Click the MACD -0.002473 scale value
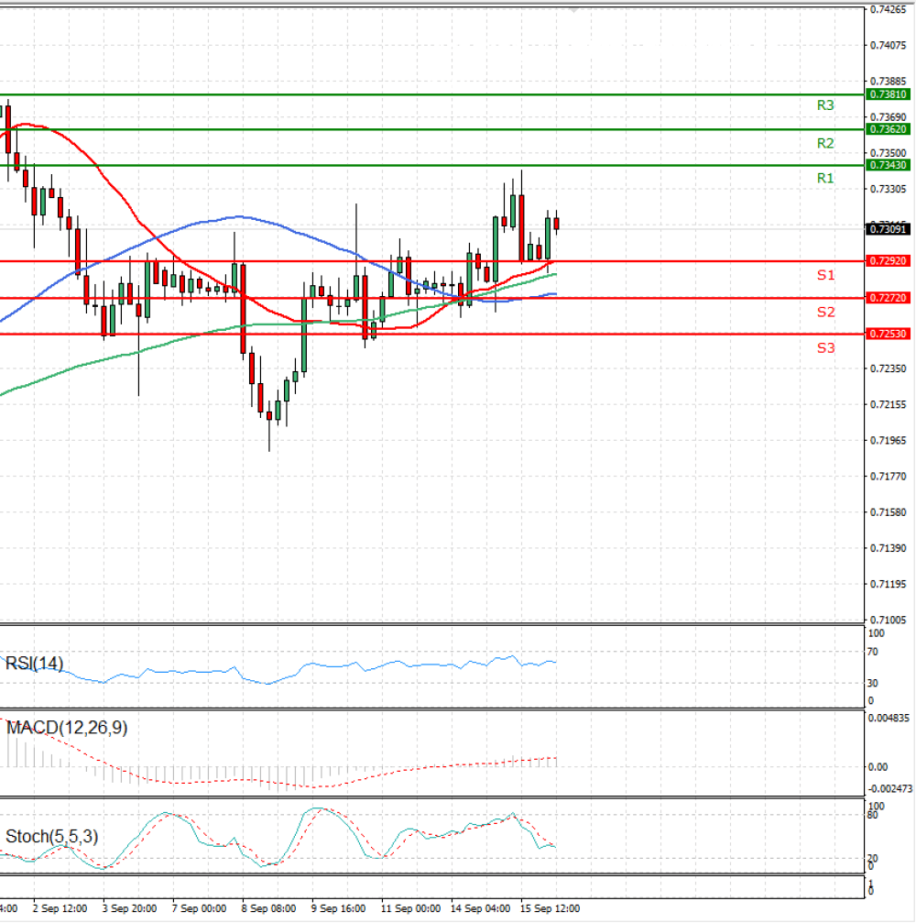The image size is (916, 923). coord(889,788)
